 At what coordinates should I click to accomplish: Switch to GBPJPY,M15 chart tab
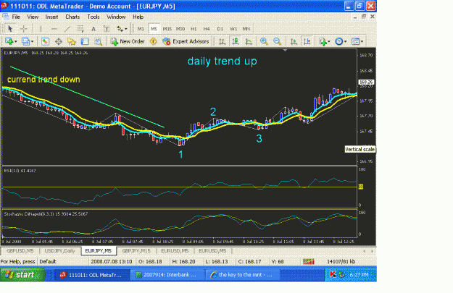coord(136,251)
